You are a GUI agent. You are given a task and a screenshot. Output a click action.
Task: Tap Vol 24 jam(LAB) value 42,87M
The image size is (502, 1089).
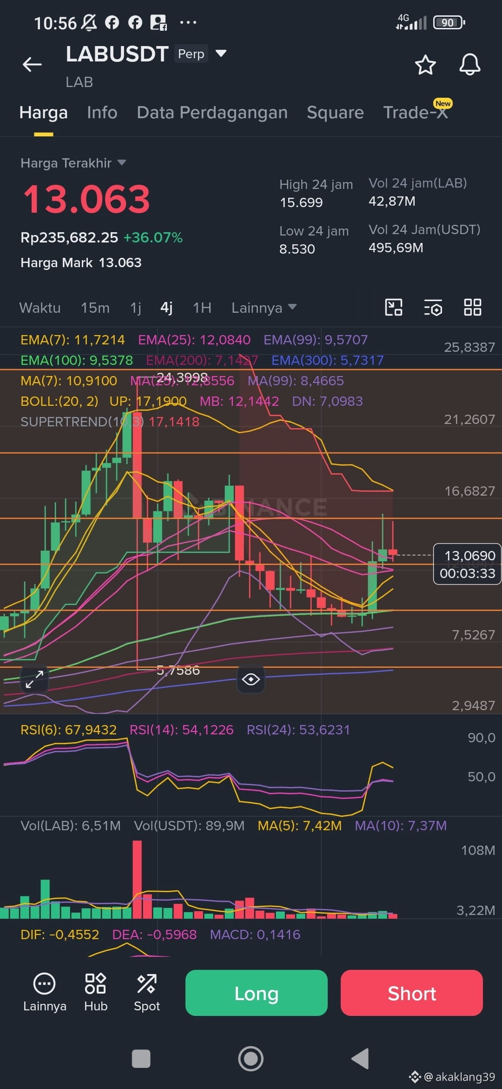[x=392, y=201]
